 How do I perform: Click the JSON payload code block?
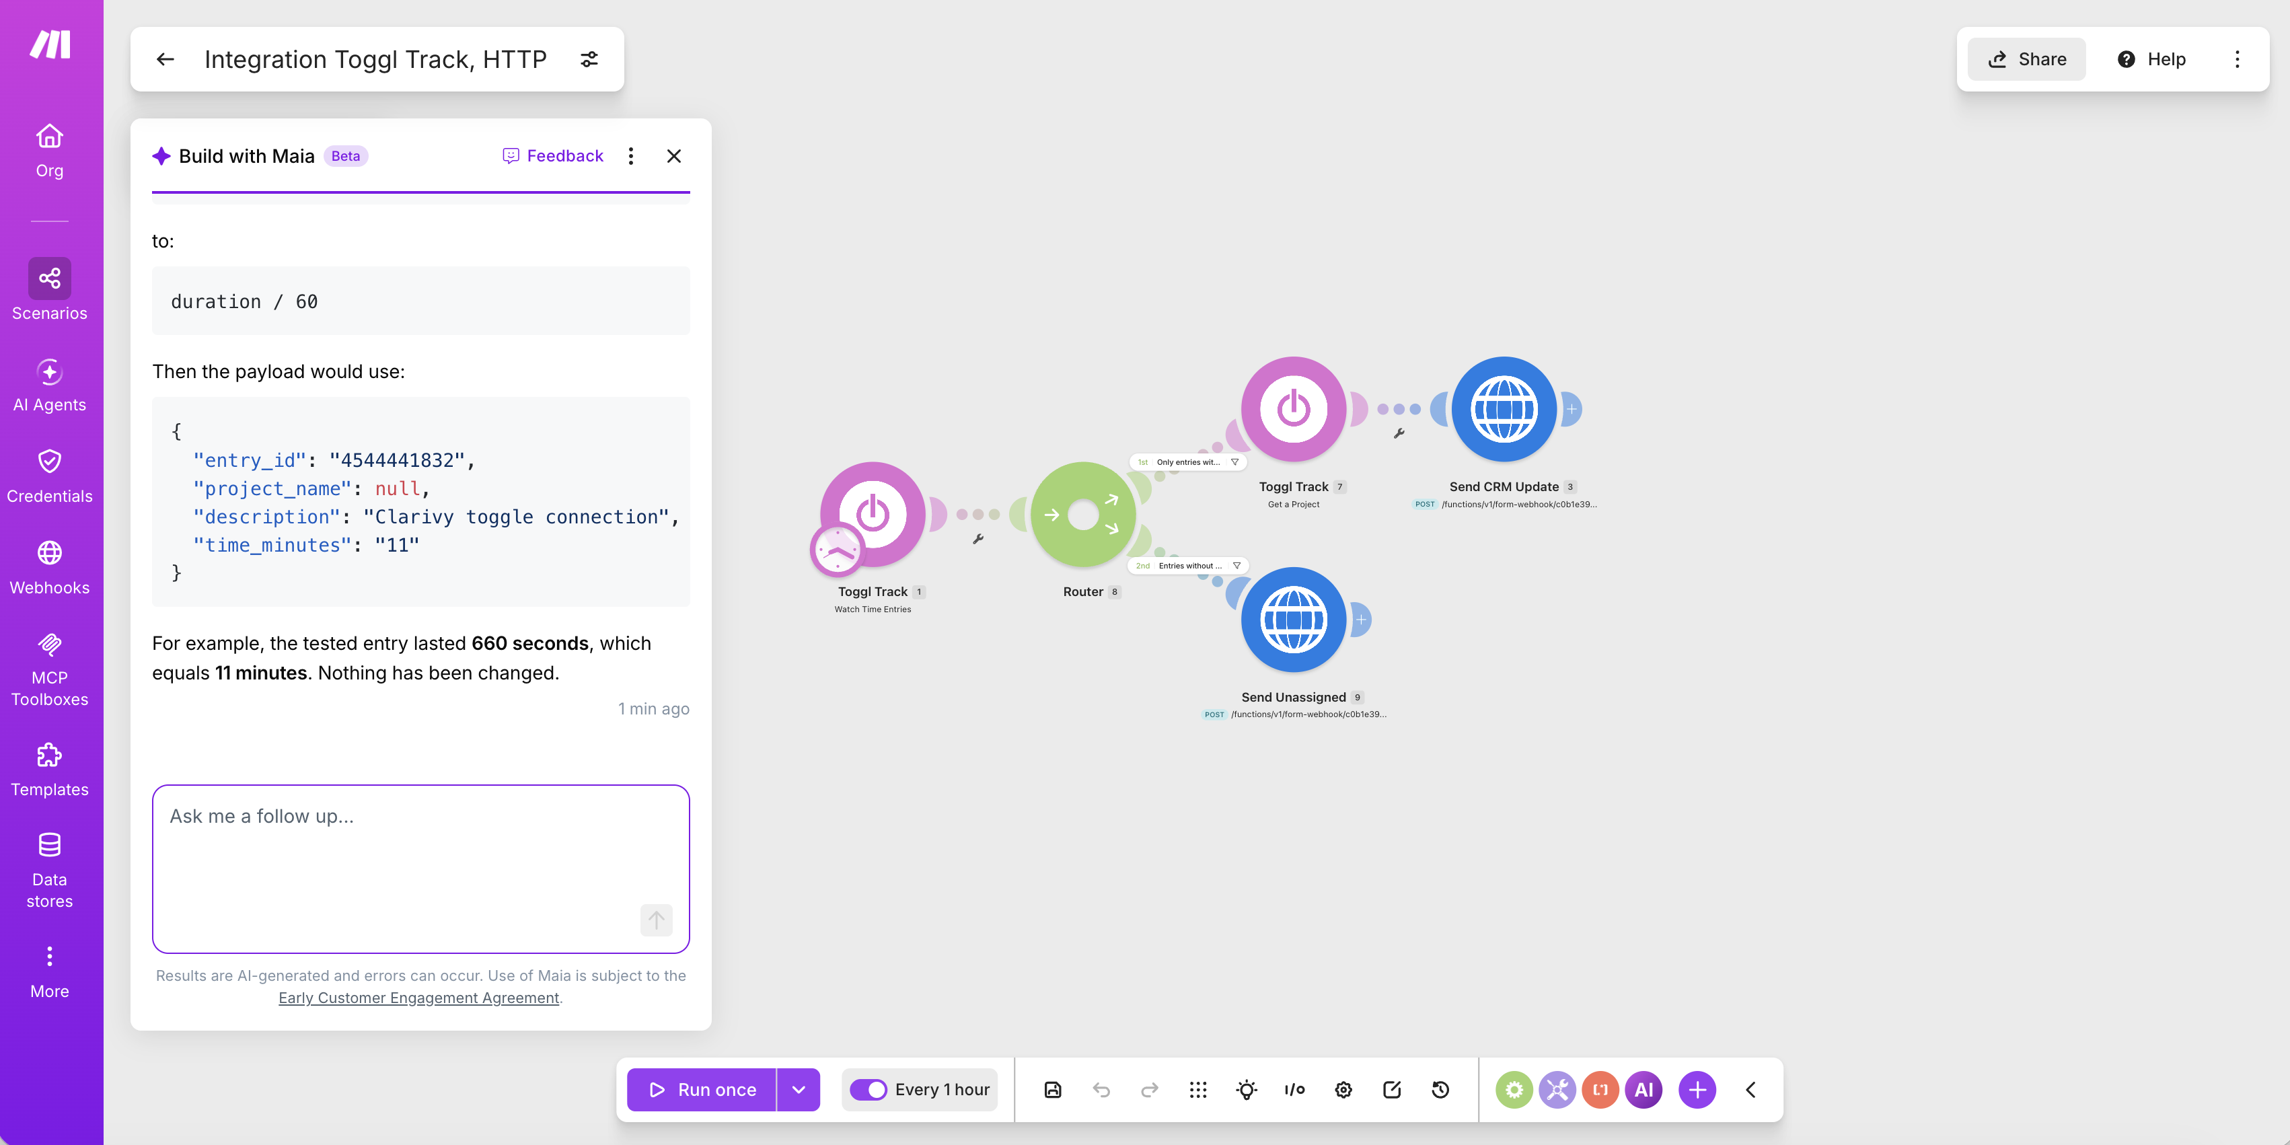pyautogui.click(x=420, y=503)
